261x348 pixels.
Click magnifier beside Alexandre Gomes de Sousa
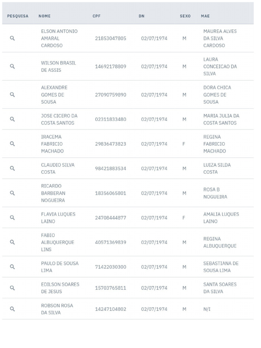click(x=13, y=94)
